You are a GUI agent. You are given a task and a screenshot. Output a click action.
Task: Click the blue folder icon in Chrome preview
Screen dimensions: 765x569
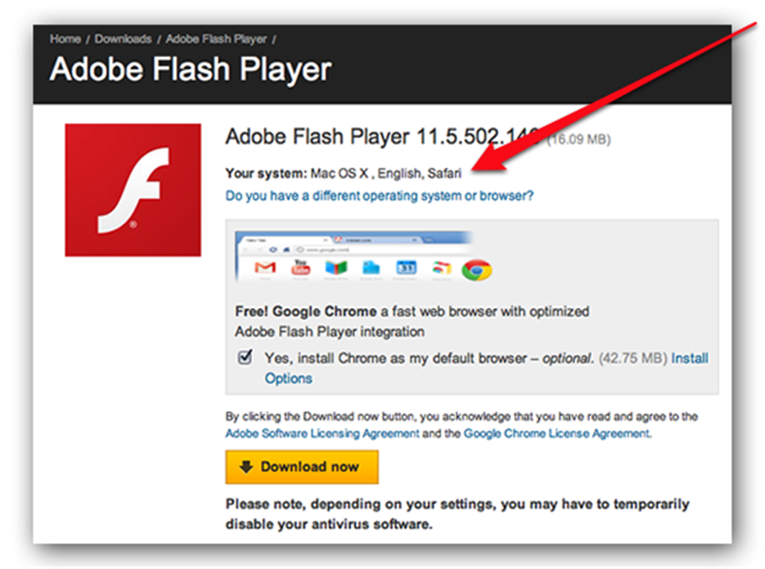tap(372, 268)
